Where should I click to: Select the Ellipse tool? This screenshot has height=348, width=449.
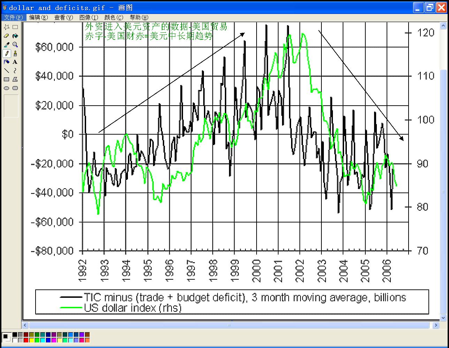tap(7, 88)
